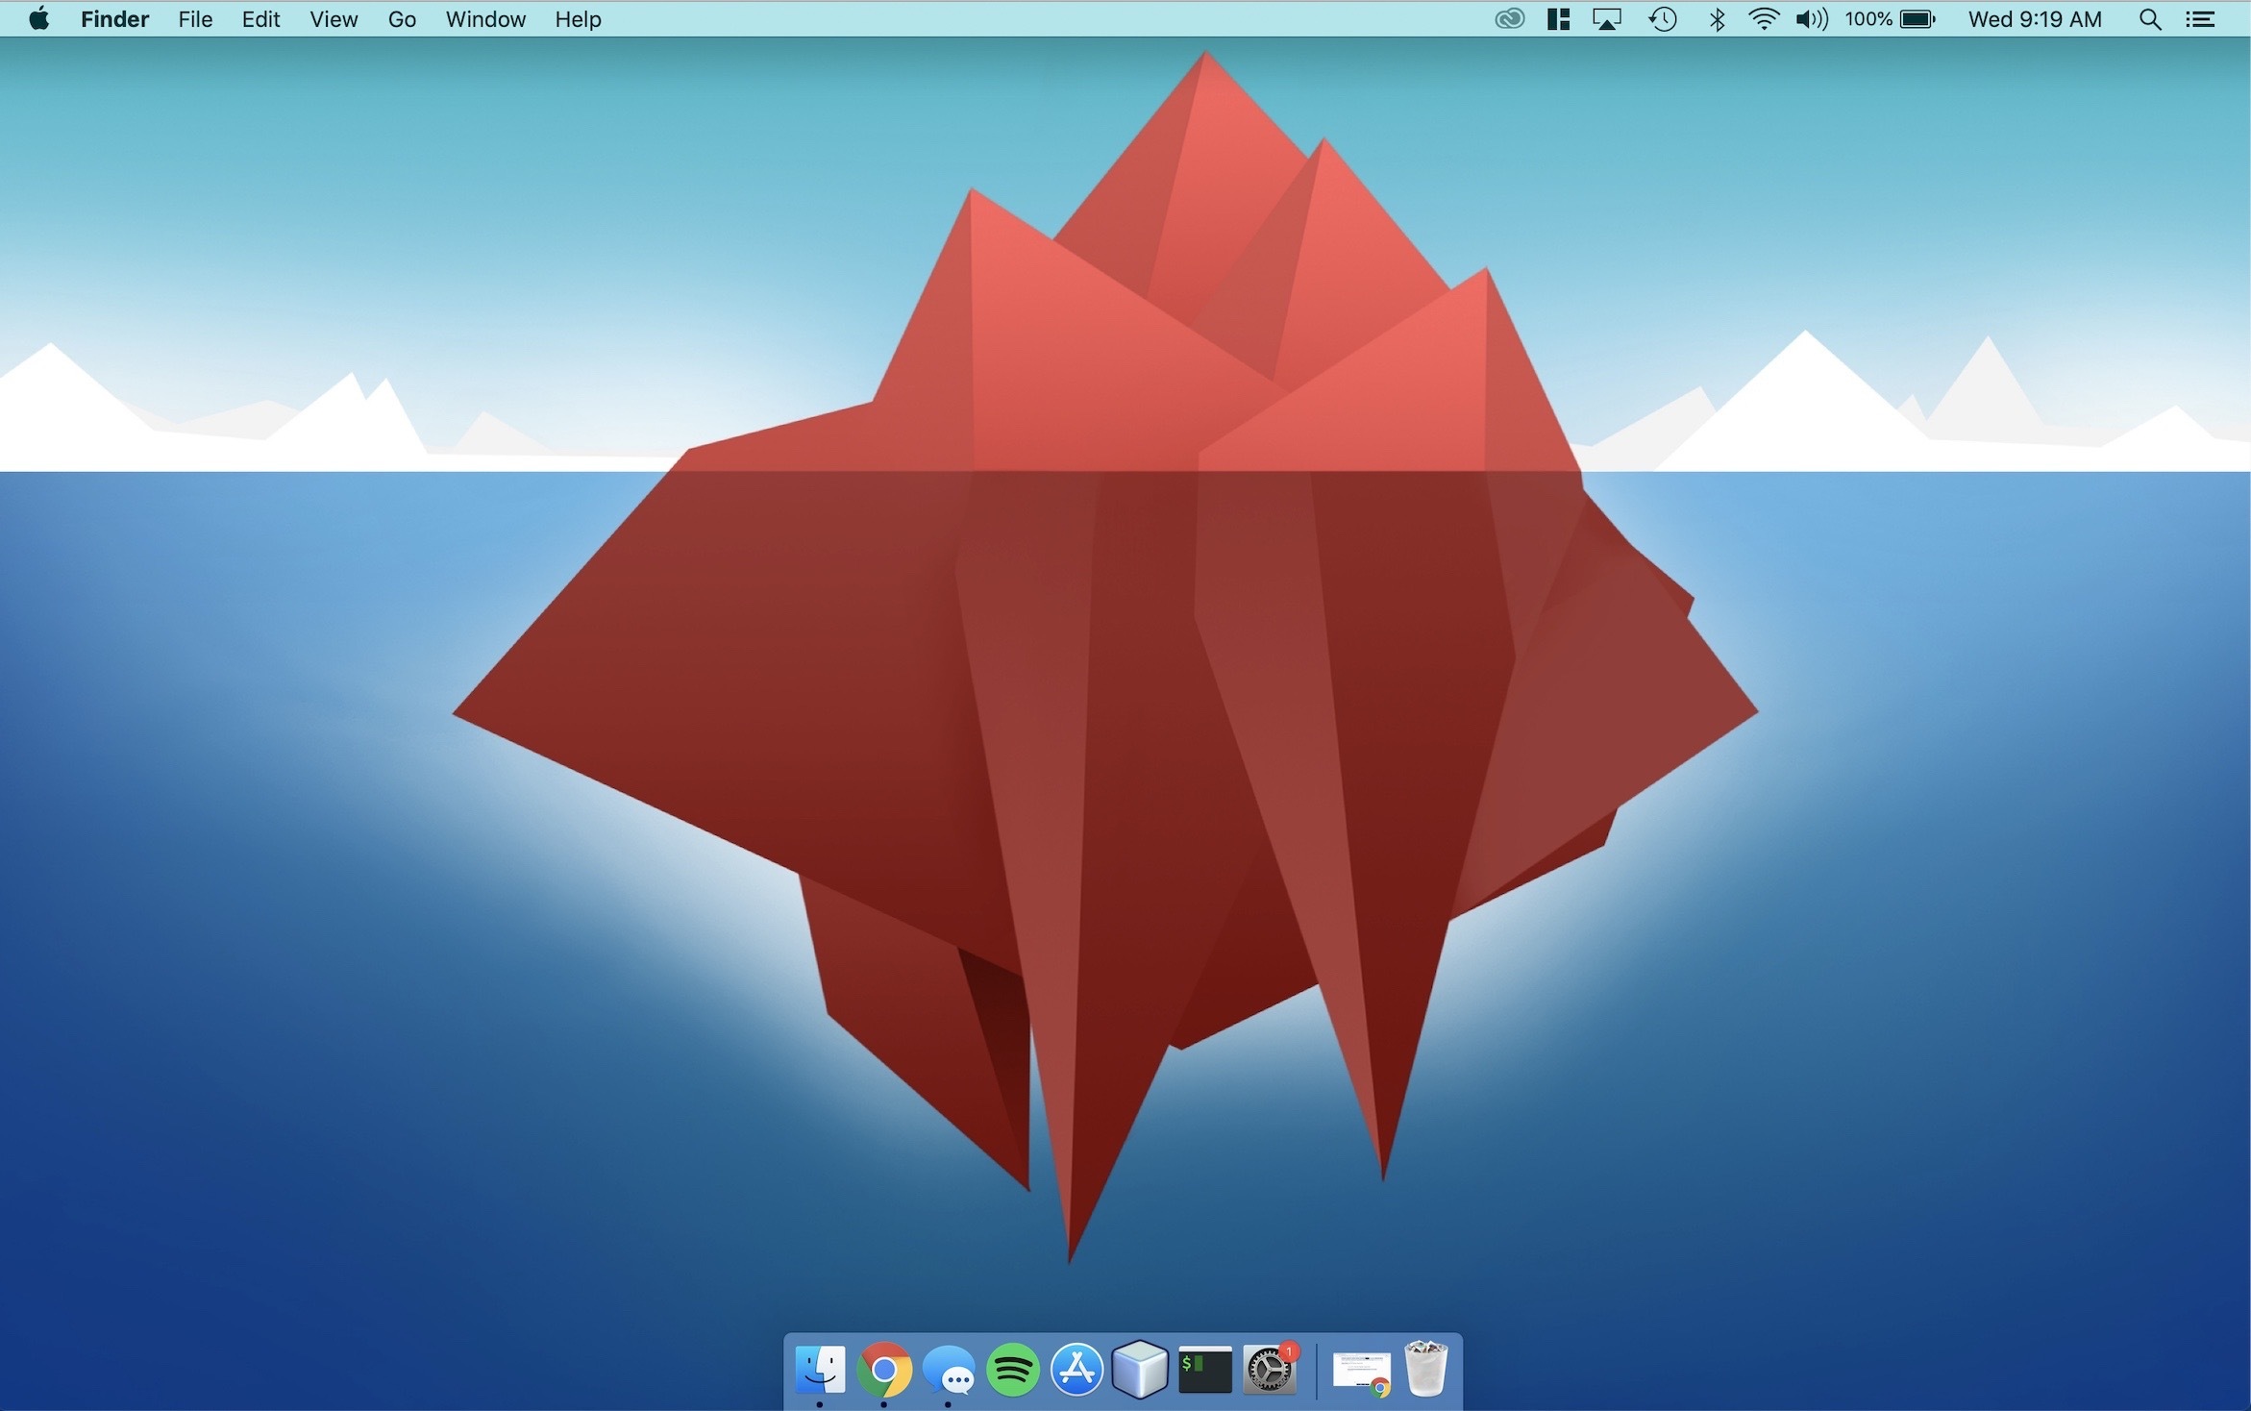This screenshot has width=2251, height=1411.
Task: Open the App Store dock icon
Action: 1076,1369
